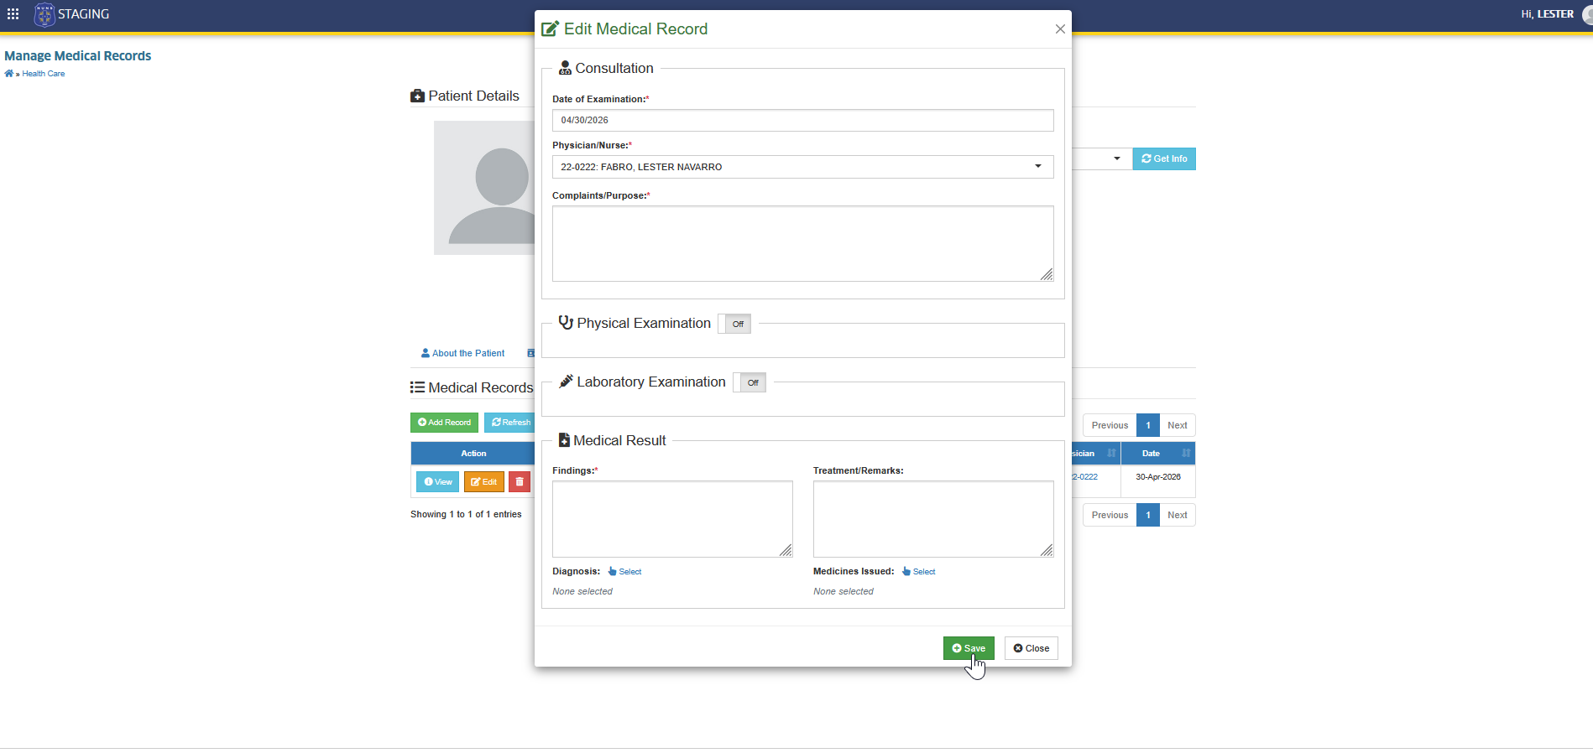The image size is (1593, 753).
Task: Click the Consultation doctor icon
Action: (x=565, y=68)
